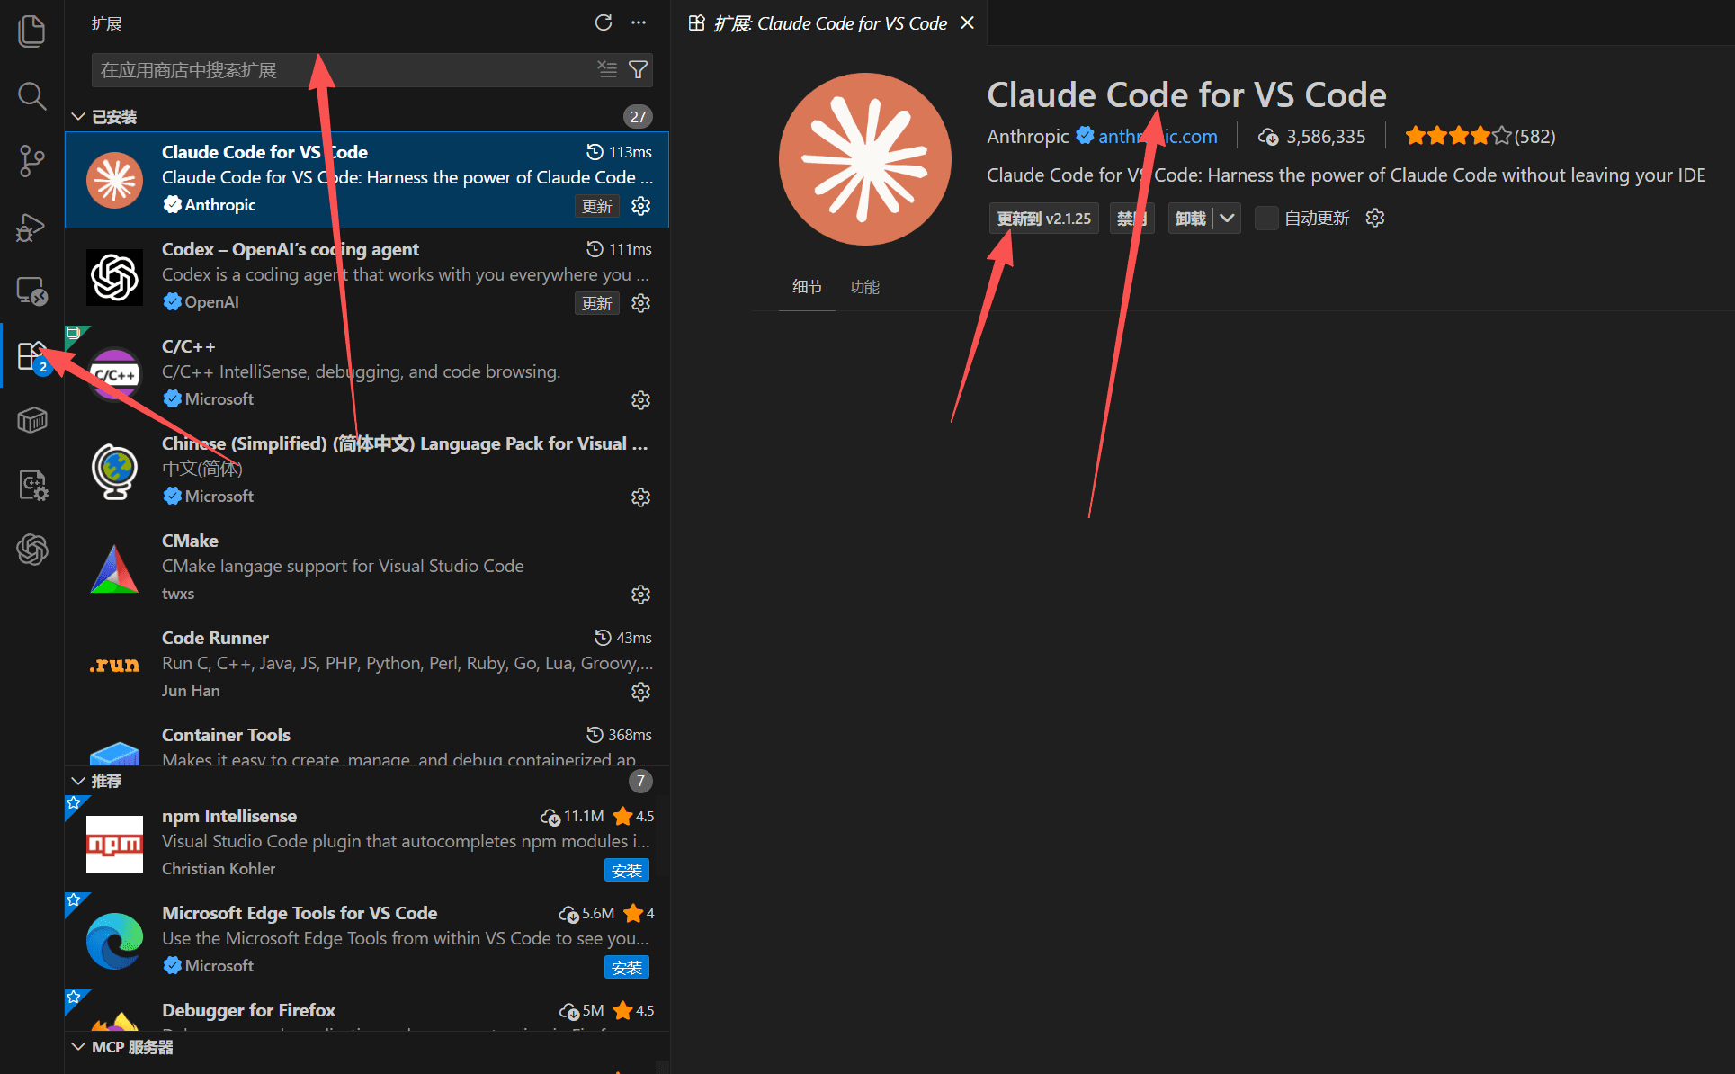Open the anthropic.com publisher link
The width and height of the screenshot is (1735, 1074).
click(1158, 136)
